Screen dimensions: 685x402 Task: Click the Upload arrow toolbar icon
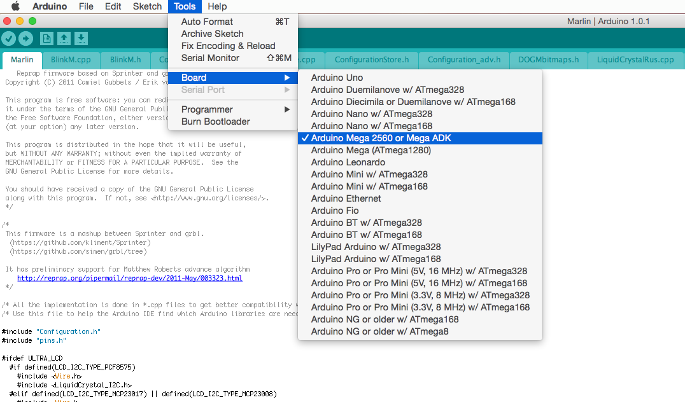pyautogui.click(x=25, y=39)
